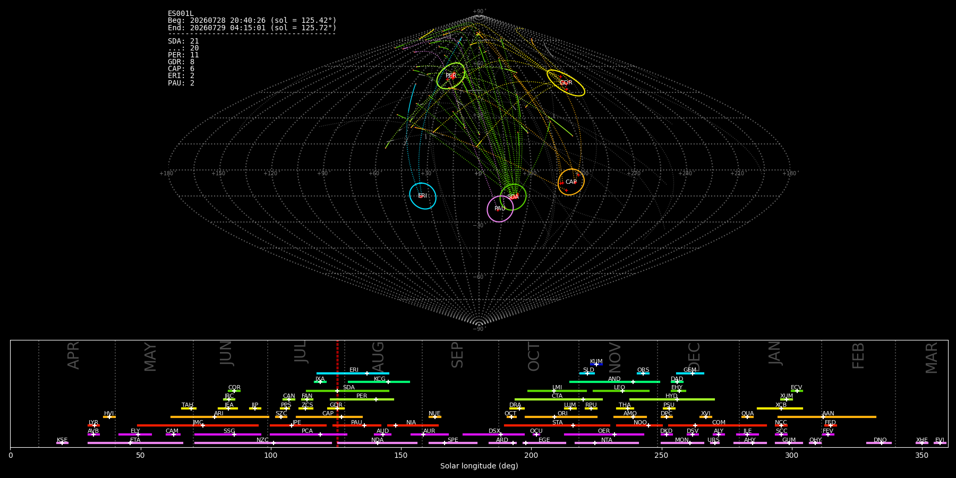Click the HYD bar on timeline
956x478 pixels.
click(x=672, y=399)
